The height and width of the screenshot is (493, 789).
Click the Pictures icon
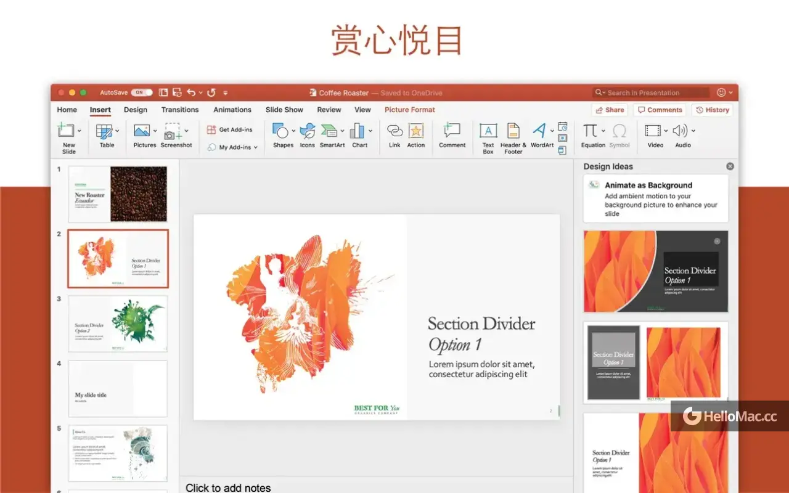[142, 131]
